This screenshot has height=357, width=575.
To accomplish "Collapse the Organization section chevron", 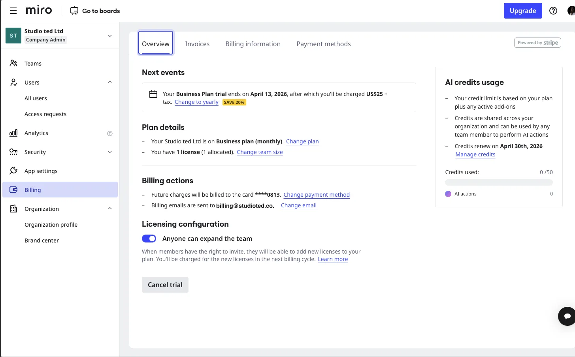I will 110,209.
